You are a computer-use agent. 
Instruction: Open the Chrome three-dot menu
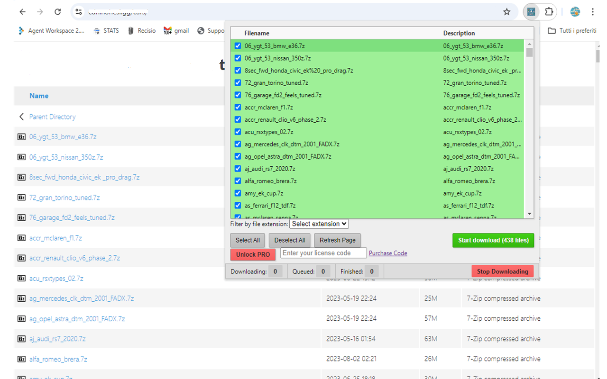(x=592, y=12)
